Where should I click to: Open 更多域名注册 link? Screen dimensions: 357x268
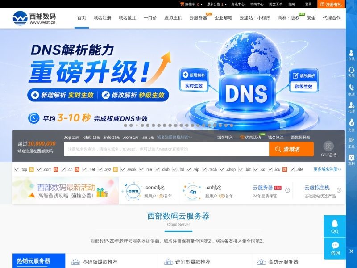point(328,169)
